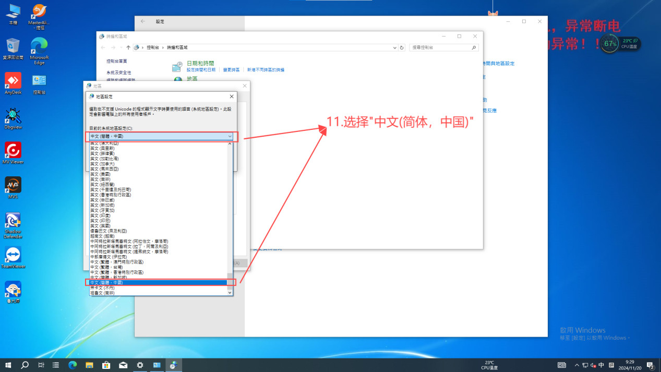Open Shadow Defender desktop icon
The image size is (661, 372).
pos(13,221)
